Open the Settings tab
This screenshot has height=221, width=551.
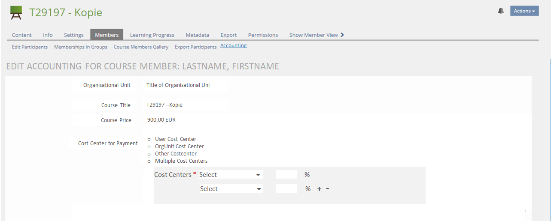coord(73,35)
